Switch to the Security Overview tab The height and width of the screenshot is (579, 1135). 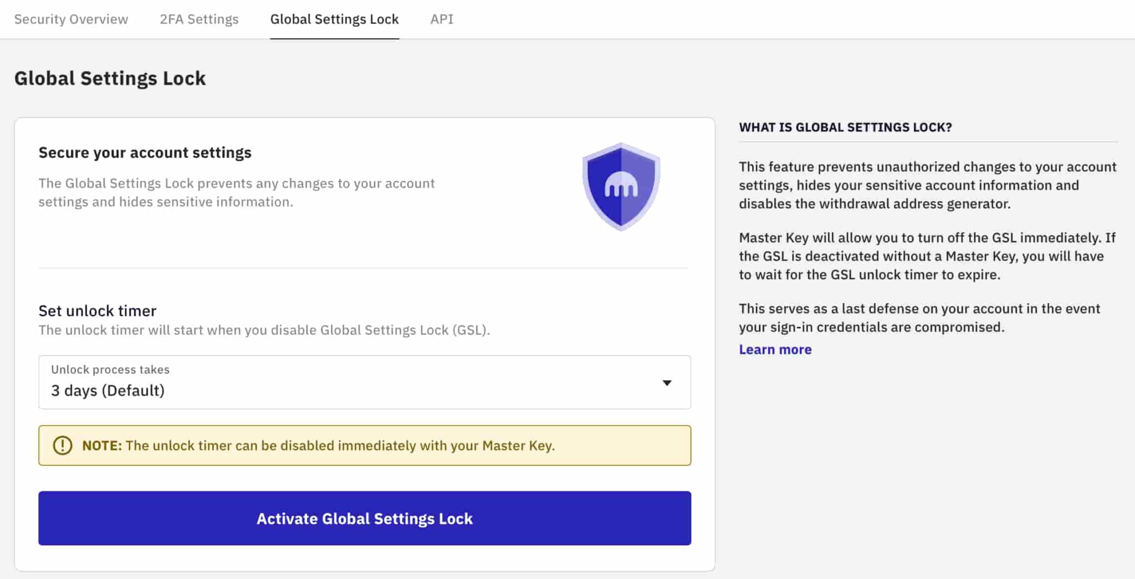click(71, 19)
